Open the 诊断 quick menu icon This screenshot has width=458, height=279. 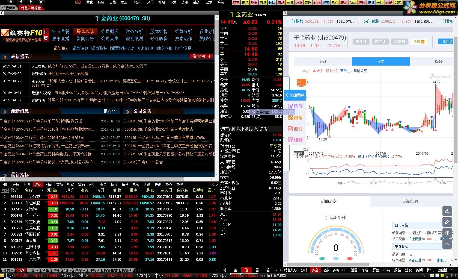pos(295,140)
